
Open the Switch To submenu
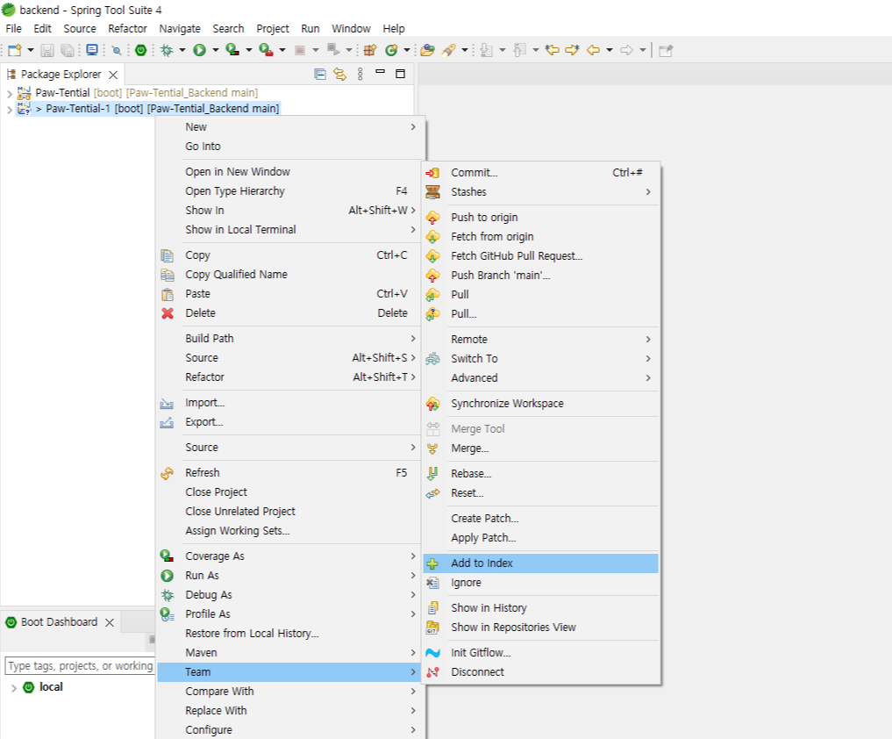[540, 359]
